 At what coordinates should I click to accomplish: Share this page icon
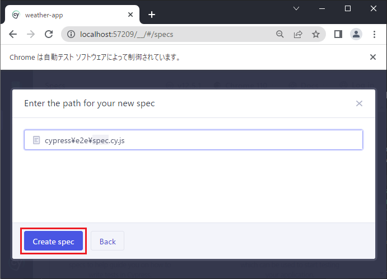click(x=297, y=34)
